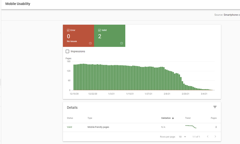Enable the Impressions checkbox
The height and width of the screenshot is (144, 240).
(67, 51)
